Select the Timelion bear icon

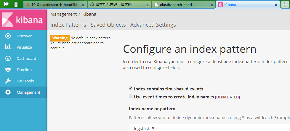click(x=8, y=70)
